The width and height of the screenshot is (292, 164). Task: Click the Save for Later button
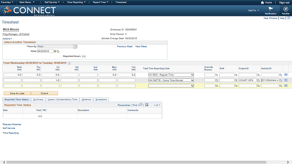coord(17,93)
